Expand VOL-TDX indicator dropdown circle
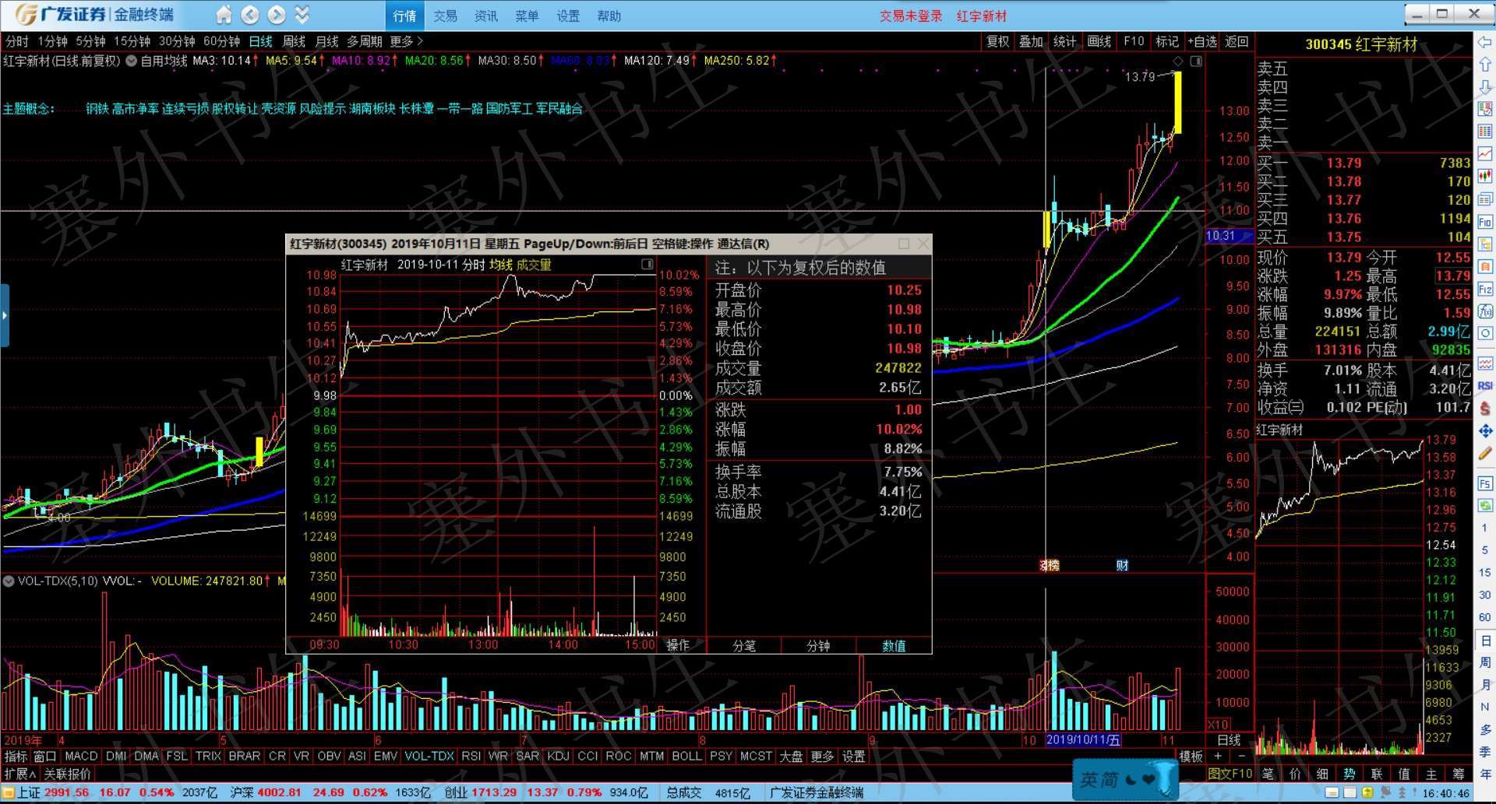The image size is (1496, 804). (x=9, y=581)
